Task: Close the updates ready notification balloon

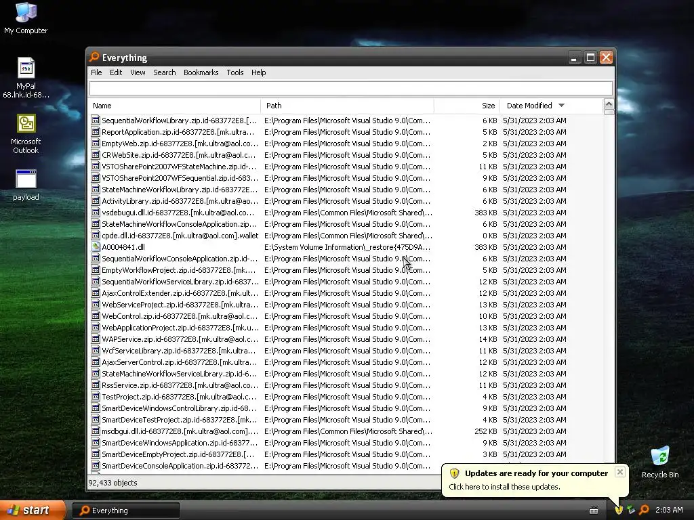Action: pos(620,472)
